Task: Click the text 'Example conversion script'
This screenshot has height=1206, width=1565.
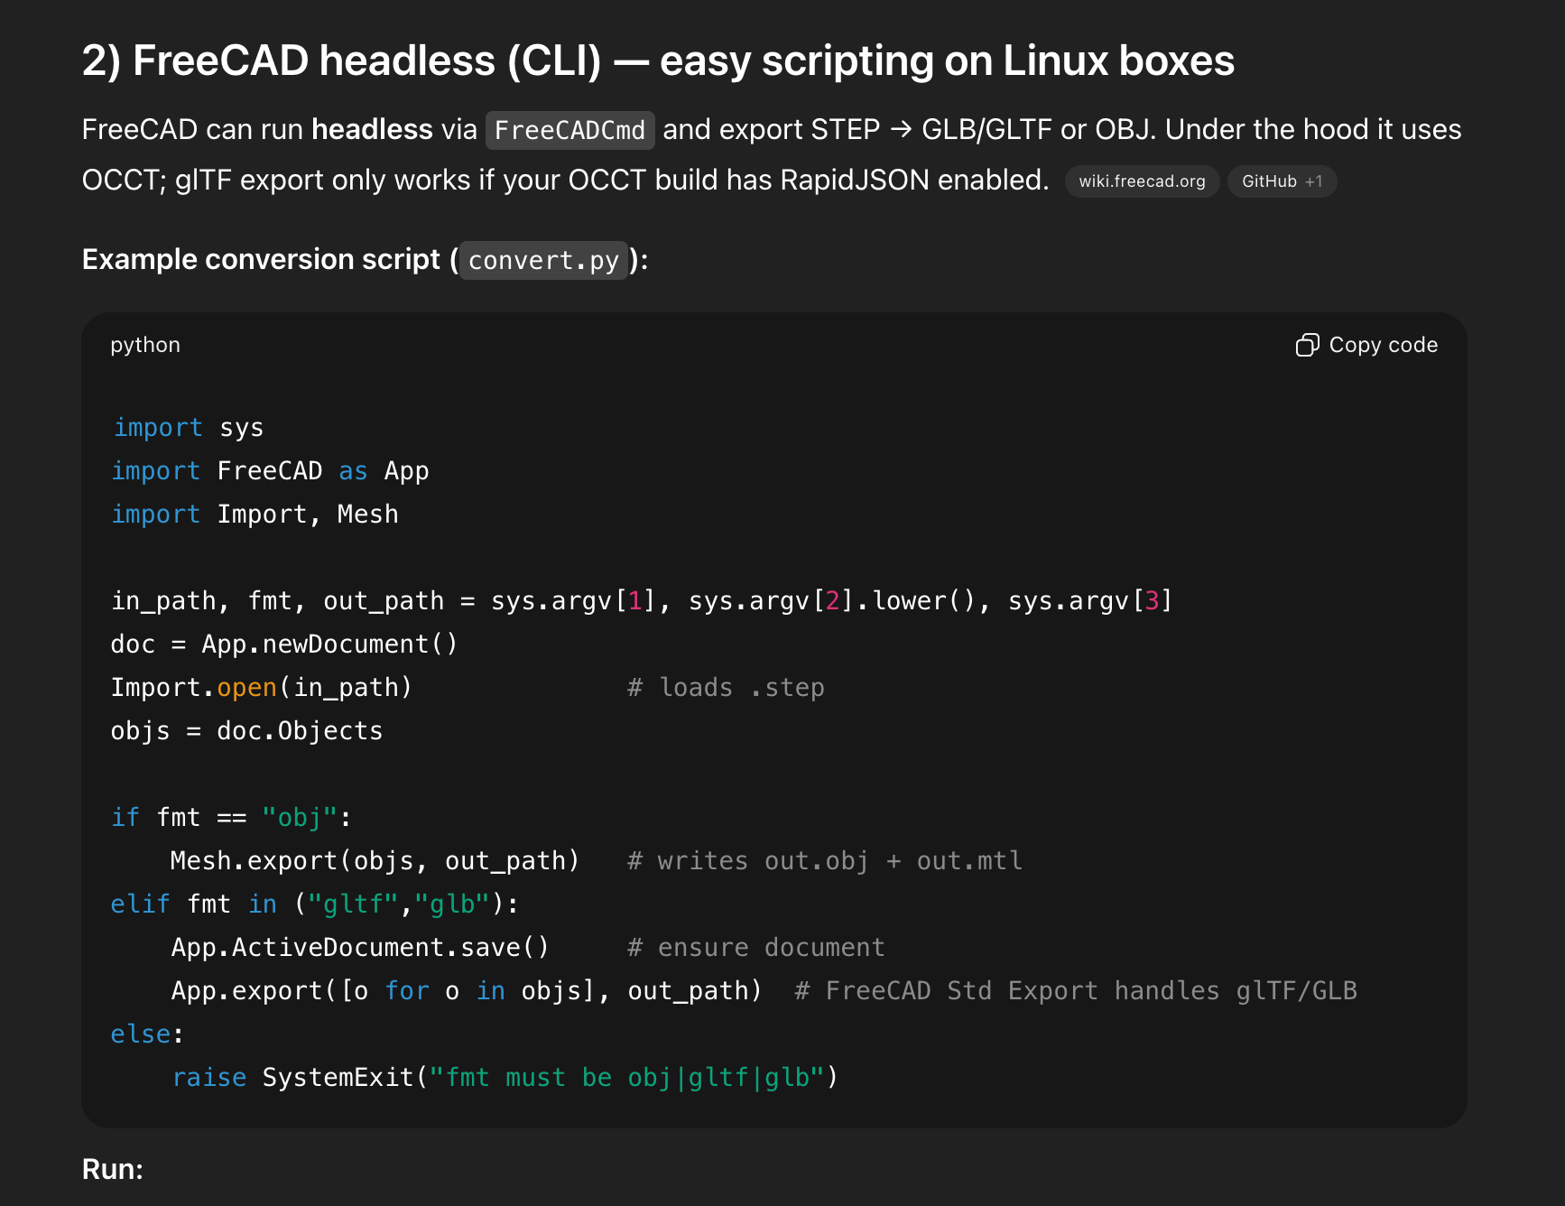Action: pyautogui.click(x=261, y=259)
